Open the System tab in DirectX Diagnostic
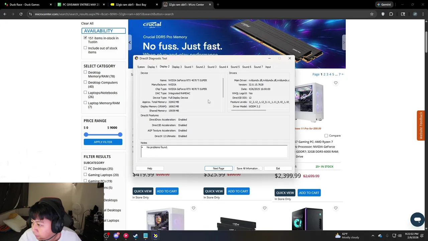 point(141,67)
